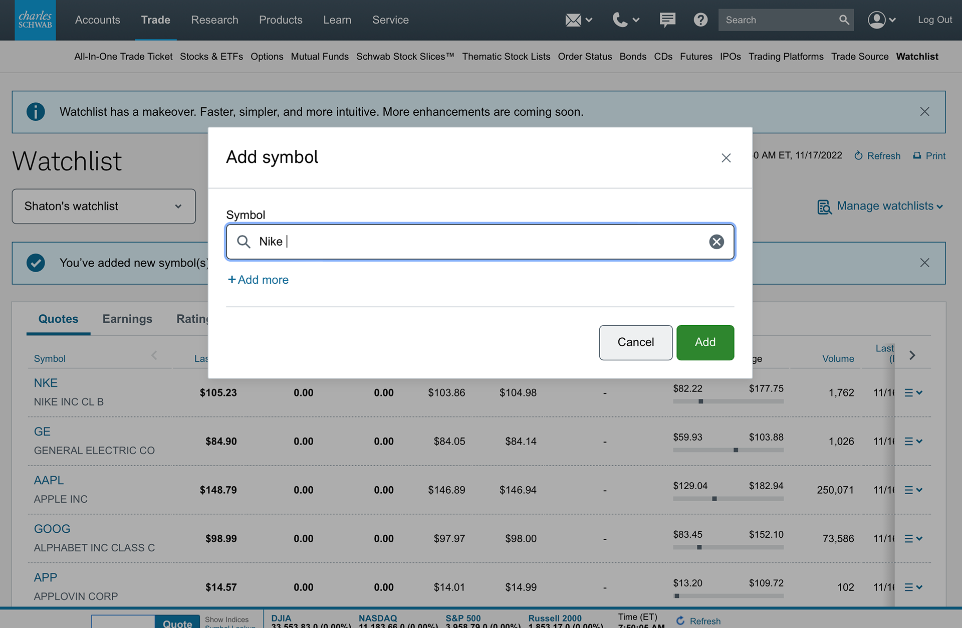Click the help question mark icon
Viewport: 962px width, 628px height.
click(700, 20)
